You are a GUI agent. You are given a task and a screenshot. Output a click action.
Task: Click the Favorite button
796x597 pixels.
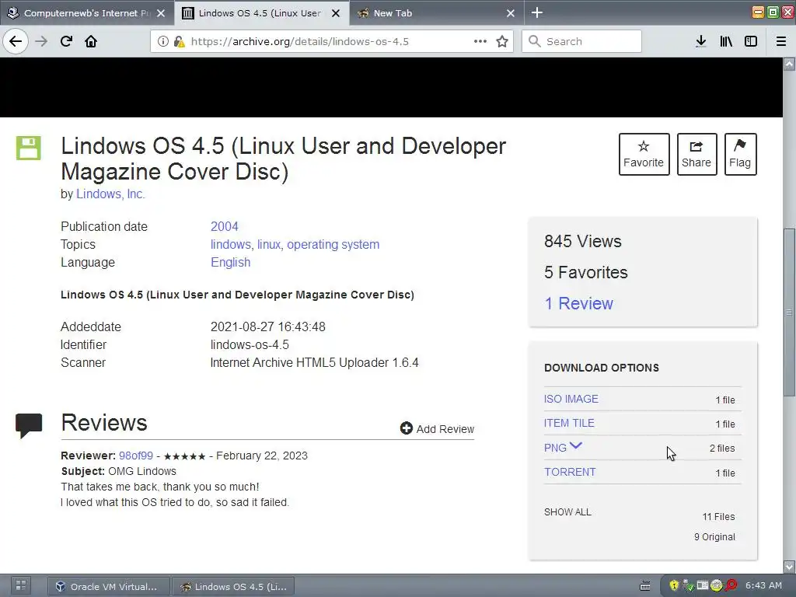(x=644, y=155)
